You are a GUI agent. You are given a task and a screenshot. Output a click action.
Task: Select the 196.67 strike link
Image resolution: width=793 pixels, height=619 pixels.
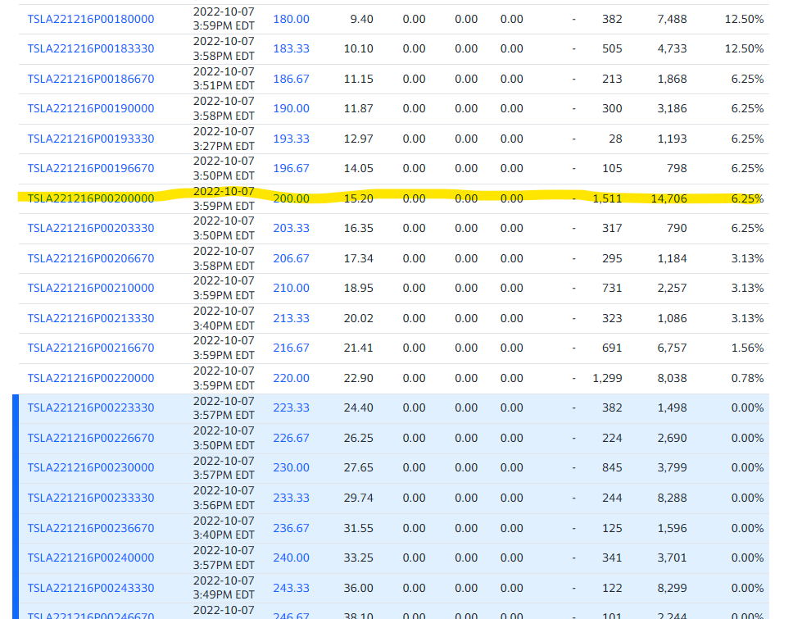point(292,169)
